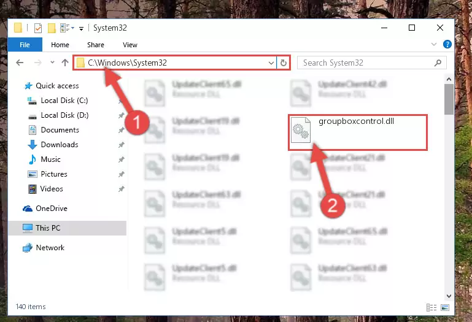Viewport: 472px width, 322px height.
Task: Open Videos in the sidebar
Action: (52, 189)
